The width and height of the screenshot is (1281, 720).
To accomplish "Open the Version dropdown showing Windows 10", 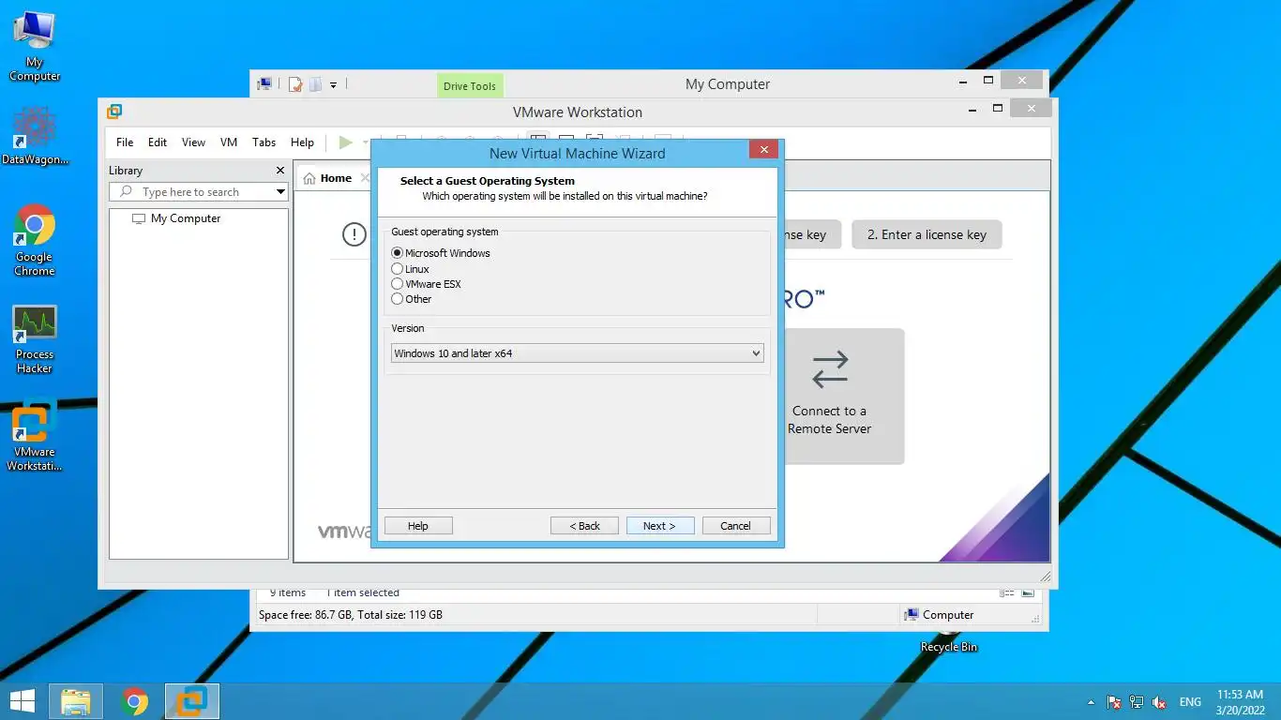I will [x=577, y=353].
